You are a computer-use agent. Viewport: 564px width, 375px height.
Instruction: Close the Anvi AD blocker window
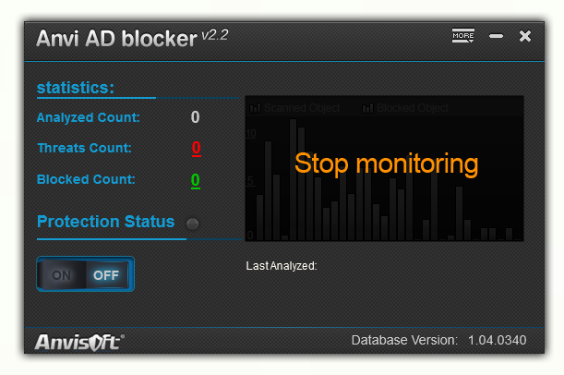click(525, 36)
